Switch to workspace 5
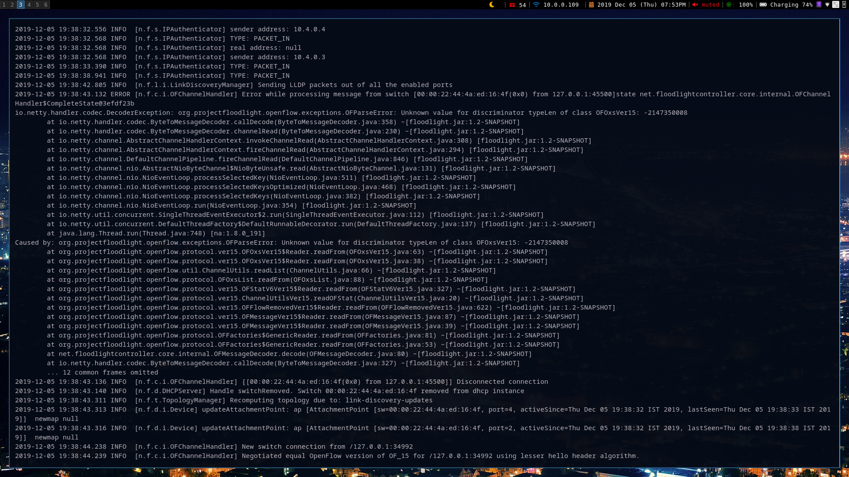Image resolution: width=849 pixels, height=477 pixels. point(38,4)
